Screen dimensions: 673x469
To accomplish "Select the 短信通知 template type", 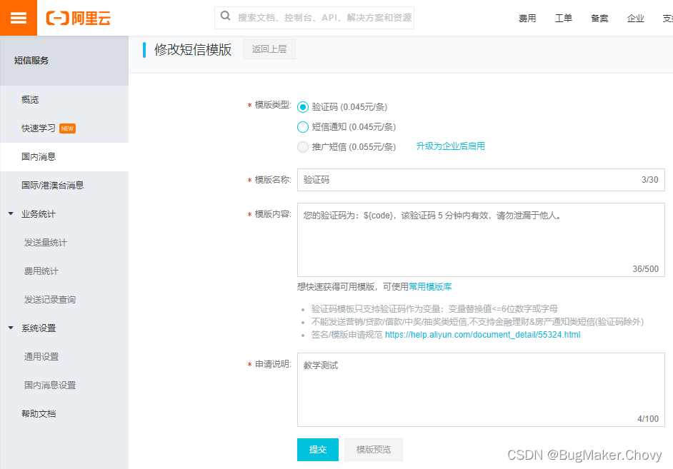I will pyautogui.click(x=304, y=127).
